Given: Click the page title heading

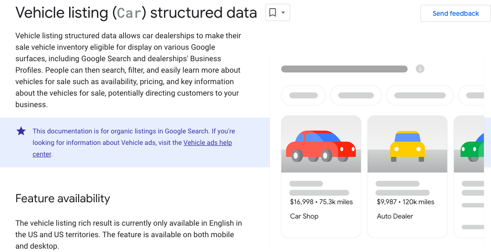Looking at the screenshot, I should [x=136, y=13].
